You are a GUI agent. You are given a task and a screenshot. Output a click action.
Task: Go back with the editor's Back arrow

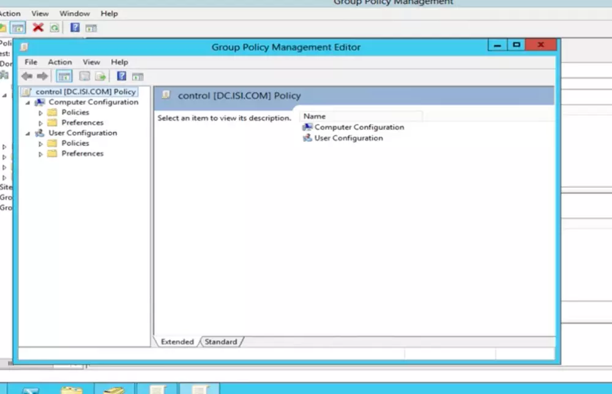(x=27, y=76)
